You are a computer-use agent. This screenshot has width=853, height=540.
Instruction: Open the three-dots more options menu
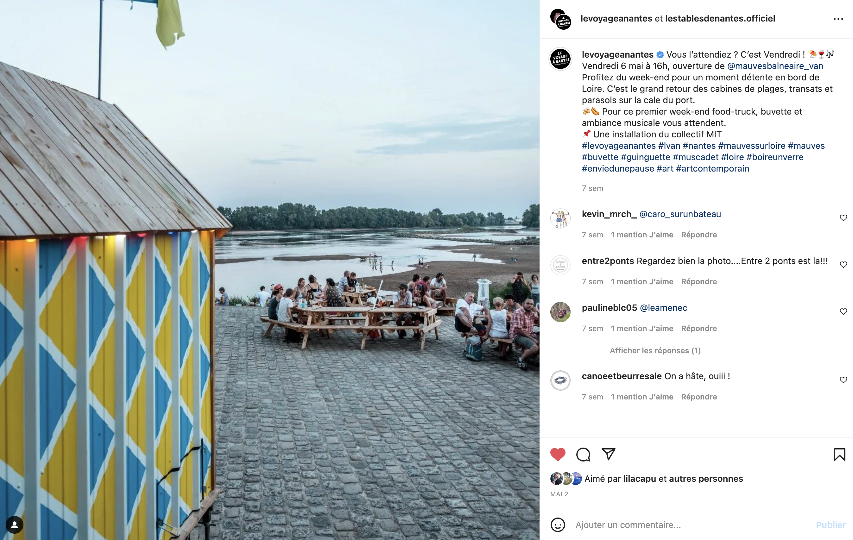(x=838, y=19)
